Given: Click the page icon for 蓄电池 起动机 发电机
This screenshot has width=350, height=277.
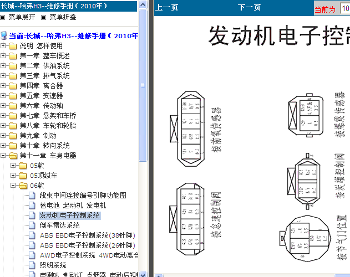Looking at the screenshot, I should [32, 206].
